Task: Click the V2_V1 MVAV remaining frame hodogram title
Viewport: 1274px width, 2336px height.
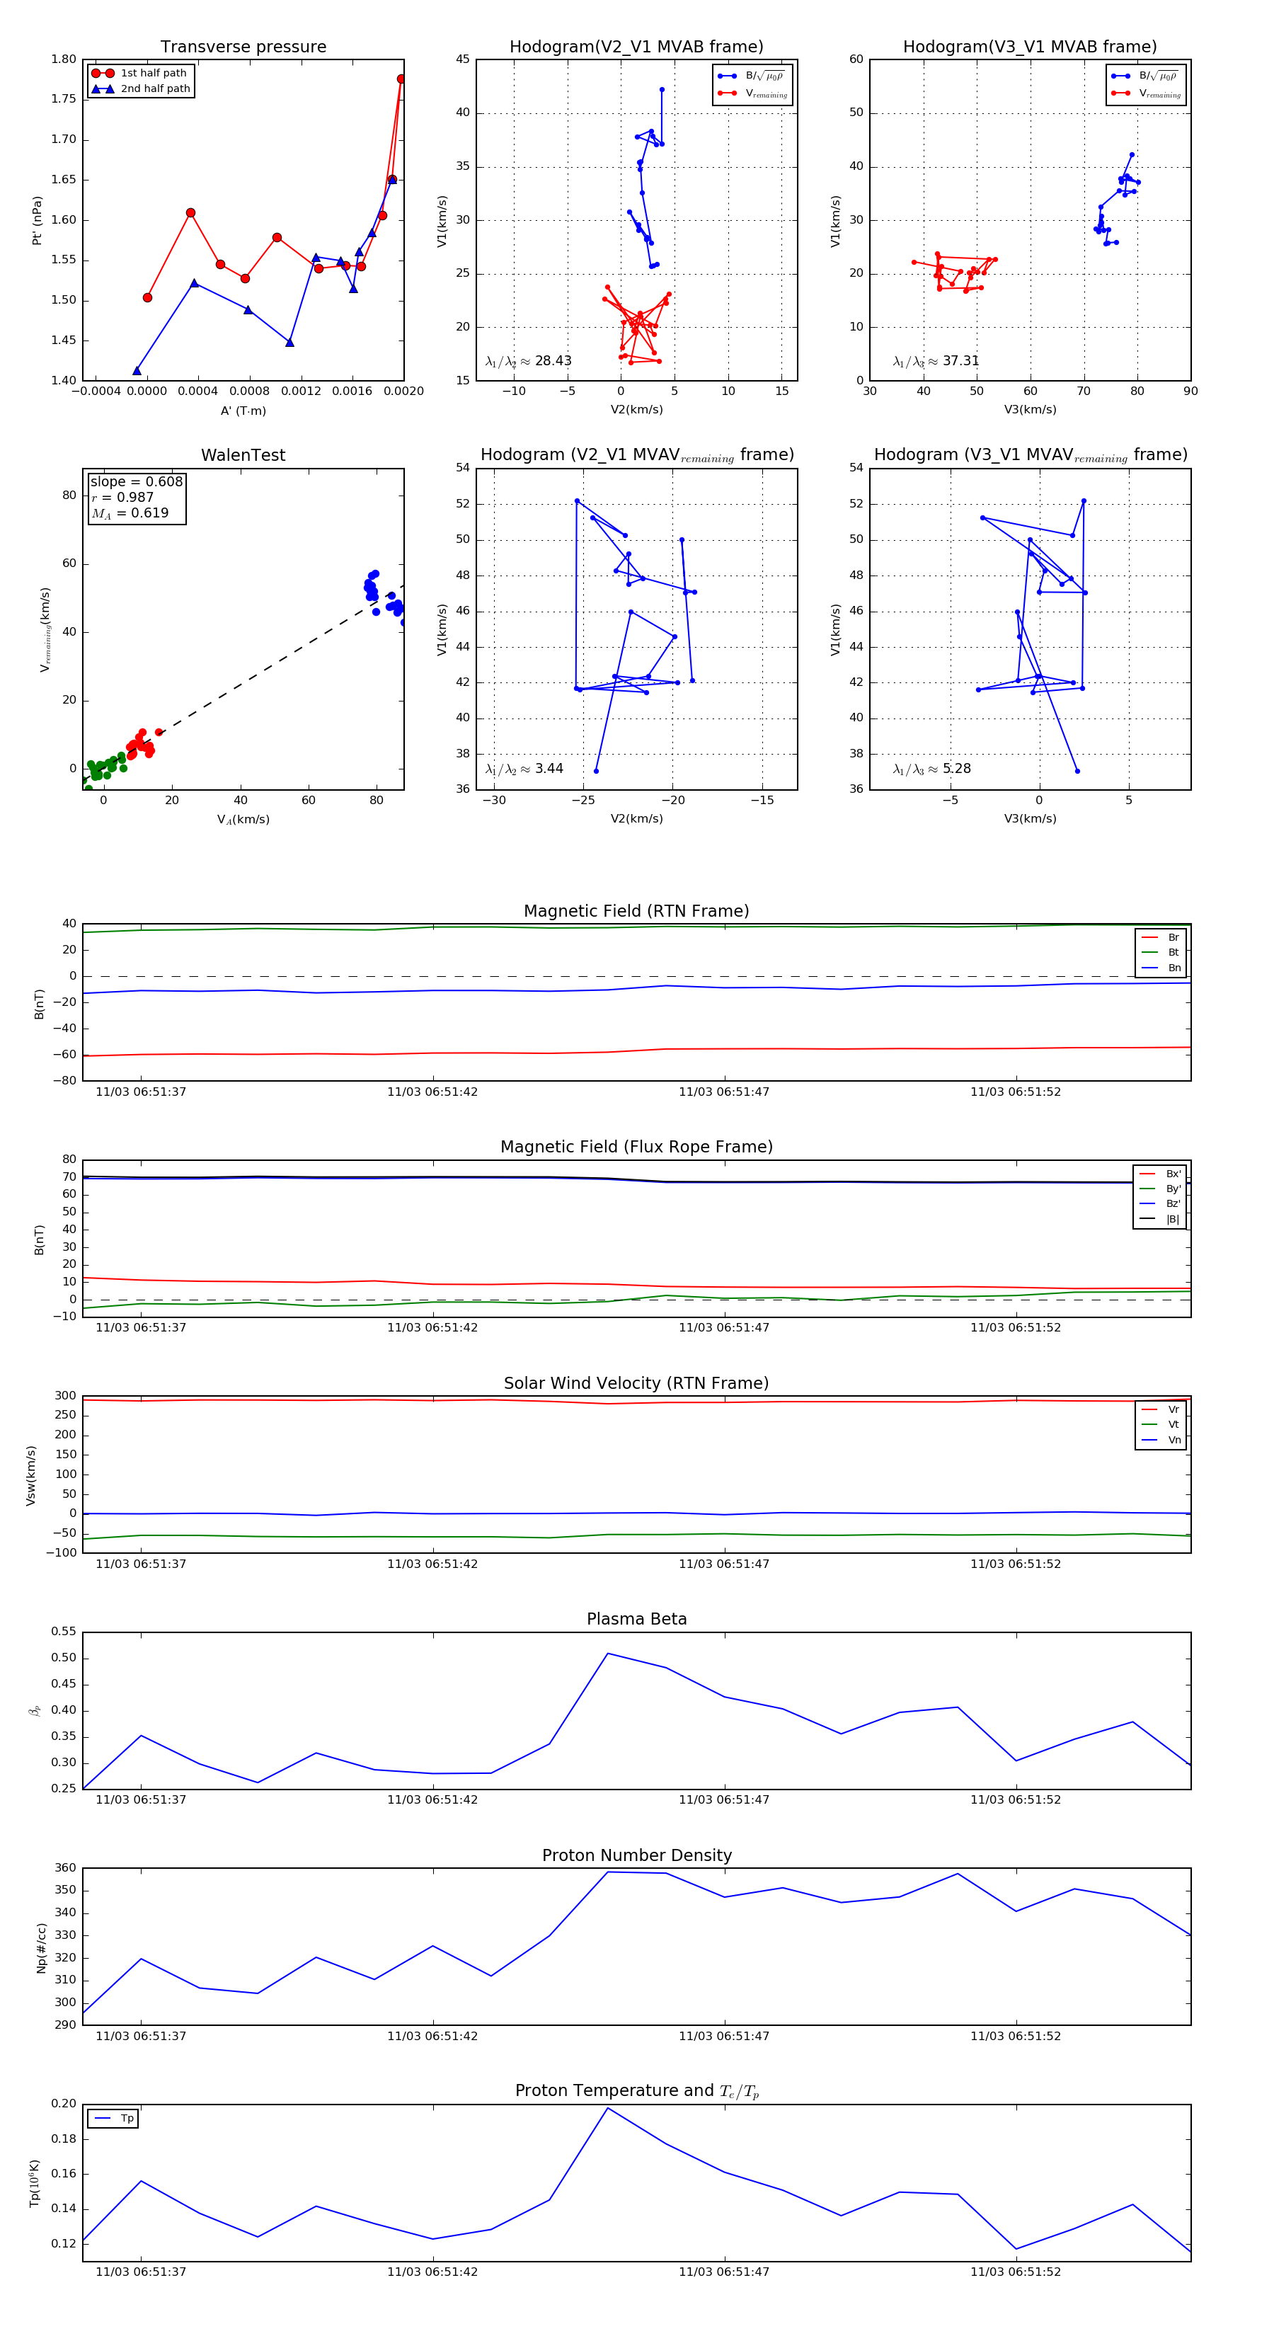Action: [636, 455]
